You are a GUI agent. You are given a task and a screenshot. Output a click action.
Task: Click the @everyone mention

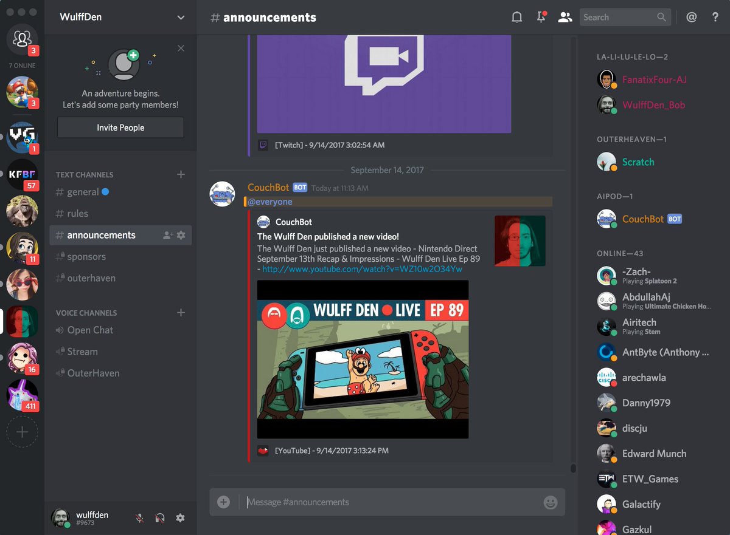(269, 202)
